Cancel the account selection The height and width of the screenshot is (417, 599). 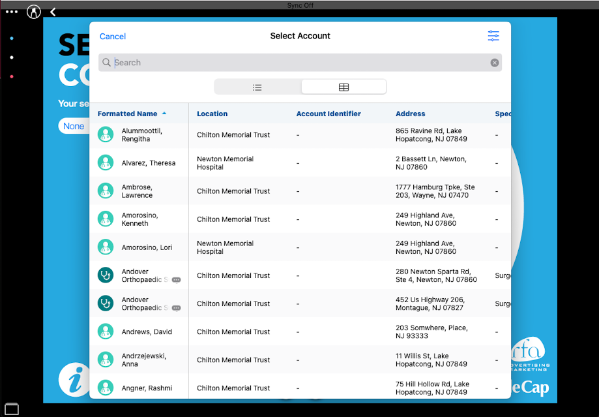click(x=113, y=37)
